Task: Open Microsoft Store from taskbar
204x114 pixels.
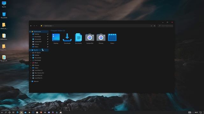Action: (x=37, y=112)
